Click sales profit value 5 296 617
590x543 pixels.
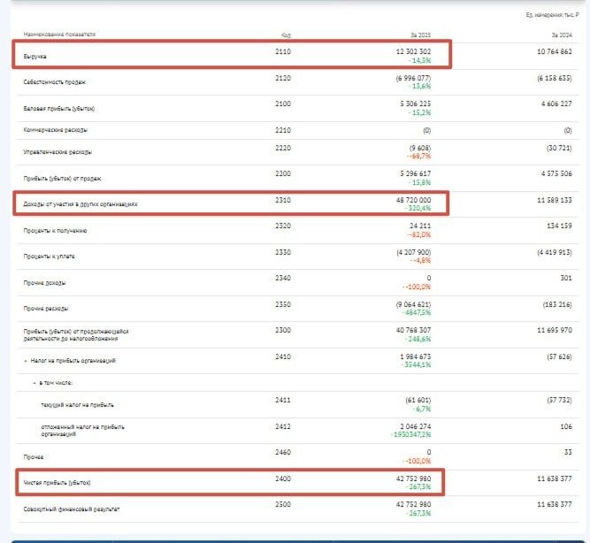(x=416, y=174)
